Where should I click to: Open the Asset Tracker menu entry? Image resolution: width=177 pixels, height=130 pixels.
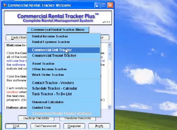pos(64,64)
